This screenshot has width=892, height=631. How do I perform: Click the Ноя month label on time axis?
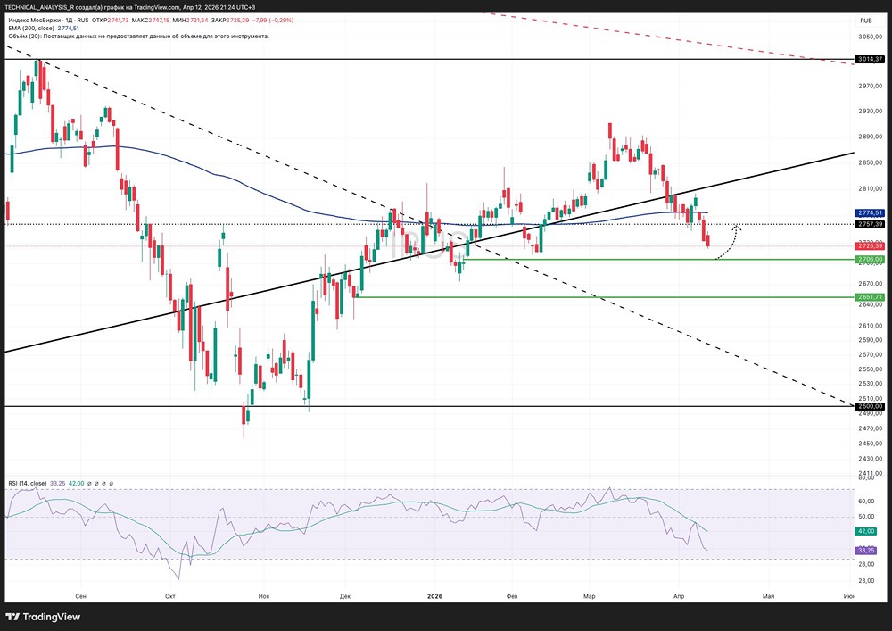coord(264,596)
